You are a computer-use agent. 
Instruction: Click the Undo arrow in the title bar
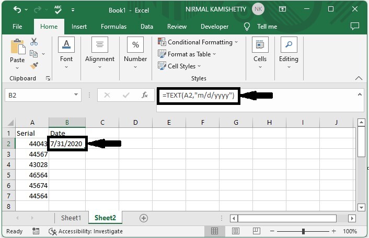pyautogui.click(x=17, y=9)
